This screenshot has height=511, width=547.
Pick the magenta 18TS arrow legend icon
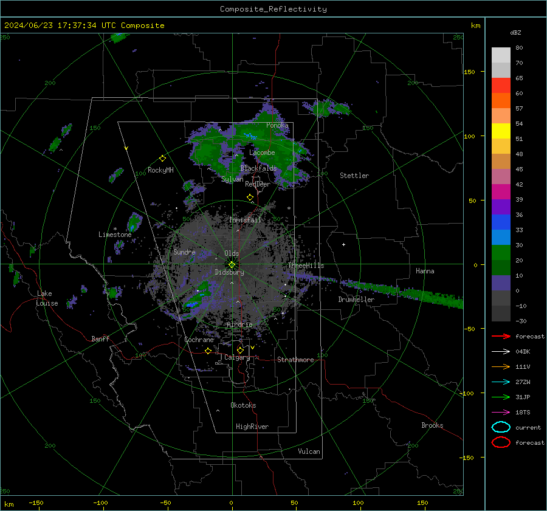501,413
